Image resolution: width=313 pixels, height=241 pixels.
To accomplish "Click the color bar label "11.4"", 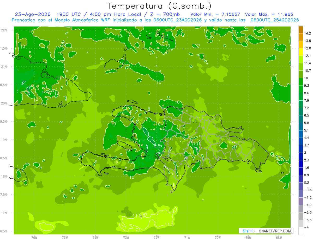I will click(x=308, y=63).
